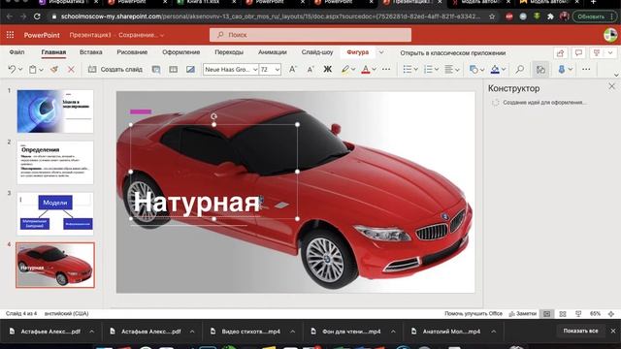Expand font color dropdown arrow
Viewport: 621px width, 349px height.
tap(374, 70)
